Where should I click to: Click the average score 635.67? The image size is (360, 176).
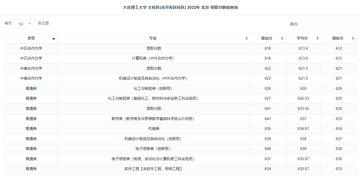coord(303,159)
